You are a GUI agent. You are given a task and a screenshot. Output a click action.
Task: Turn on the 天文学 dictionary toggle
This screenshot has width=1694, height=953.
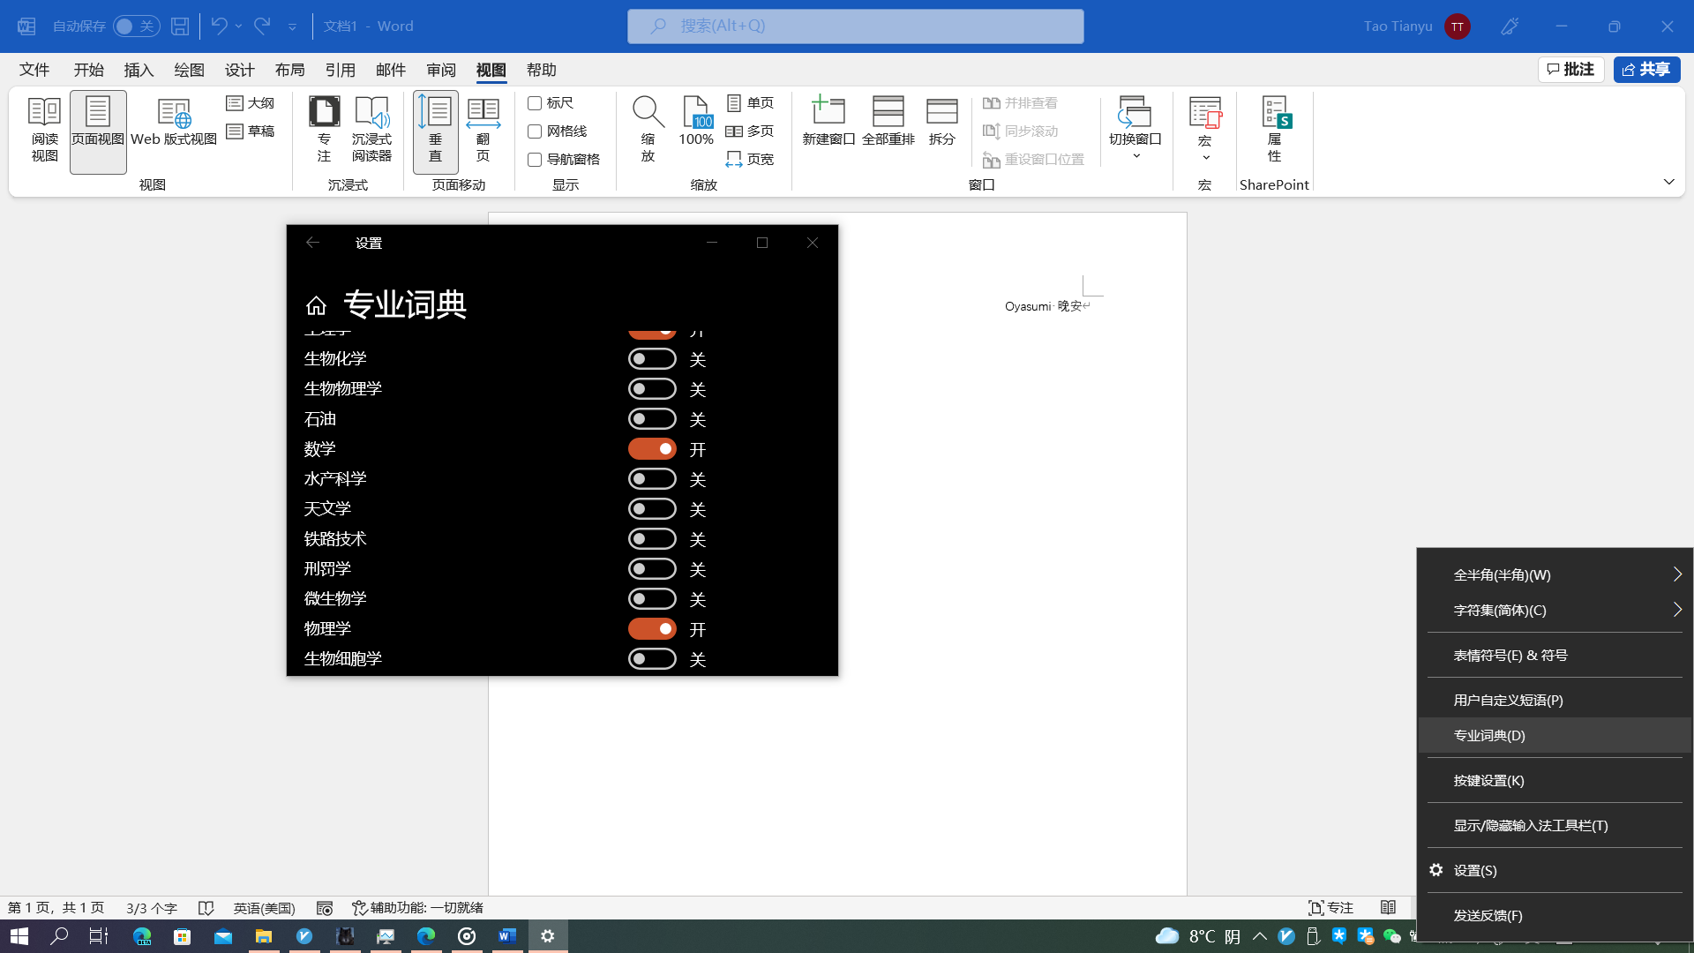tap(652, 509)
